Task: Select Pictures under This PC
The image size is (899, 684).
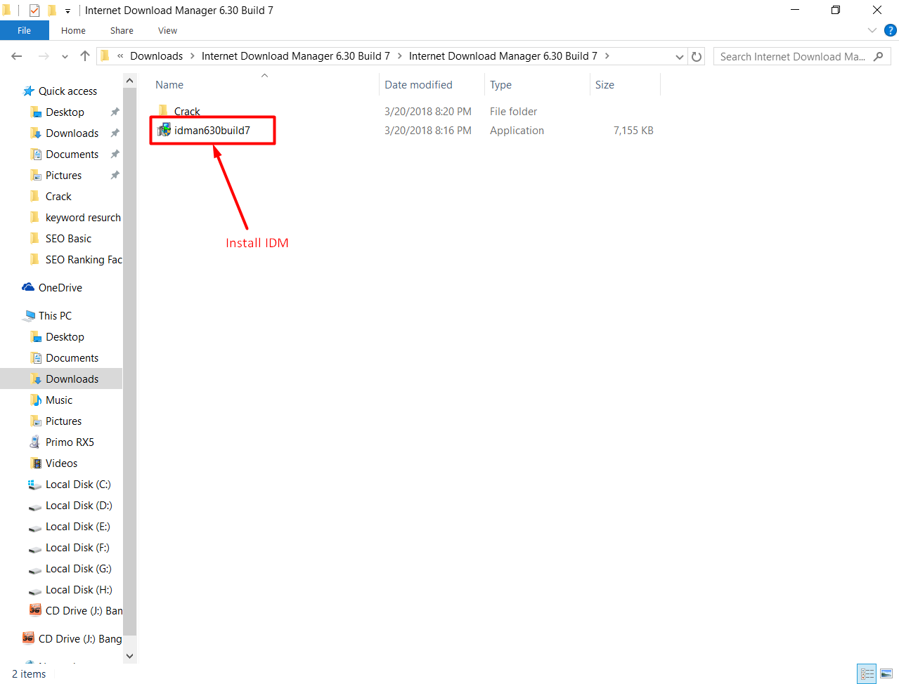Action: 63,421
